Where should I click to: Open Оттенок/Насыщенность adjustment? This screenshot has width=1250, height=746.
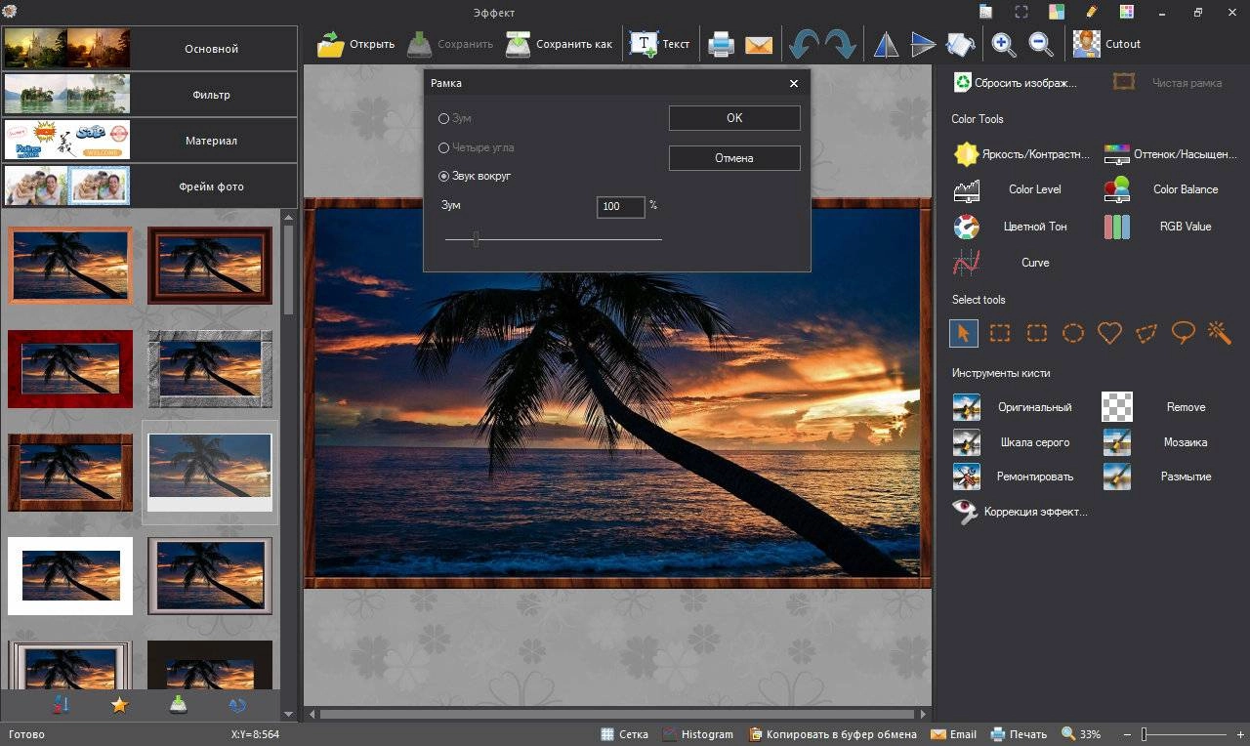pos(1170,154)
